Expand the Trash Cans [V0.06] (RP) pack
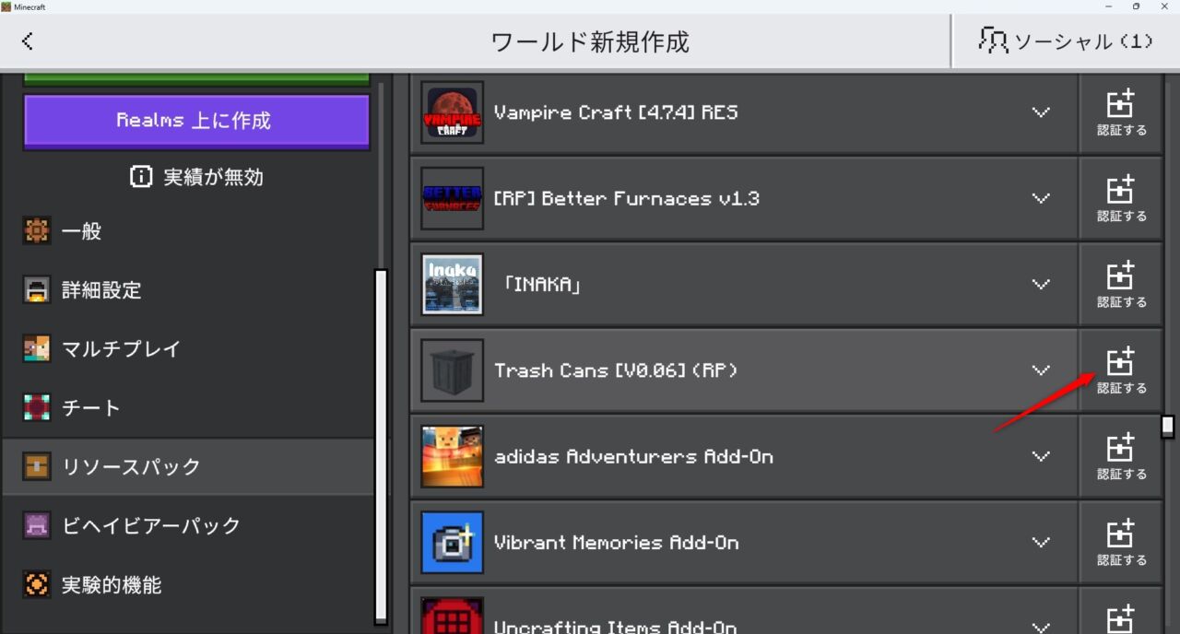 (x=1041, y=370)
